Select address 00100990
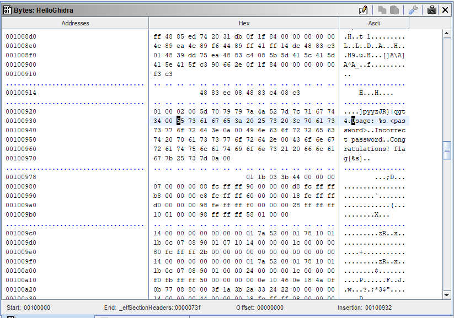454x318 pixels. [21, 196]
